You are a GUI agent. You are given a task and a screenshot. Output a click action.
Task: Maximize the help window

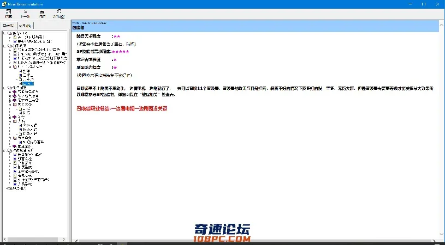[424, 4]
